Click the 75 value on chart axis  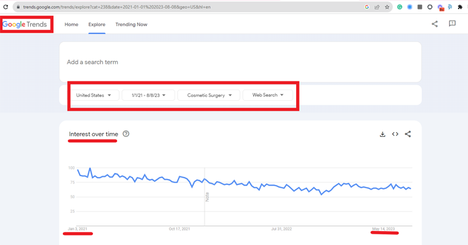point(72,182)
